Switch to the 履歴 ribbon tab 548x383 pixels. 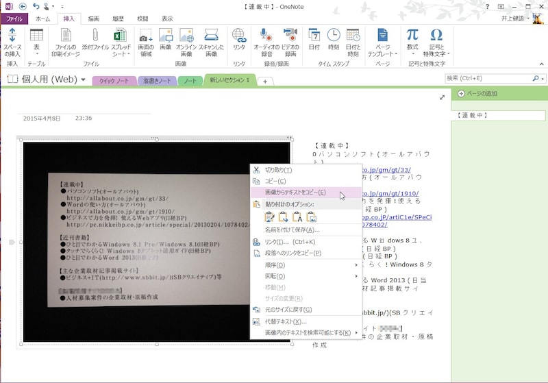[118, 18]
